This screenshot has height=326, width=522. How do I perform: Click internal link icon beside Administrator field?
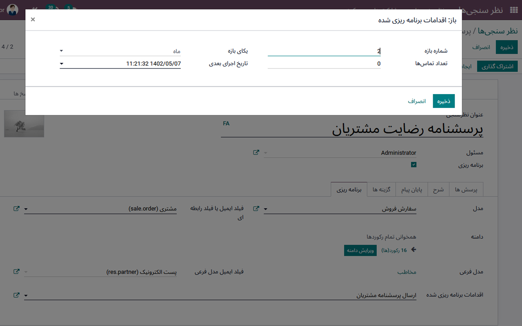pos(256,152)
